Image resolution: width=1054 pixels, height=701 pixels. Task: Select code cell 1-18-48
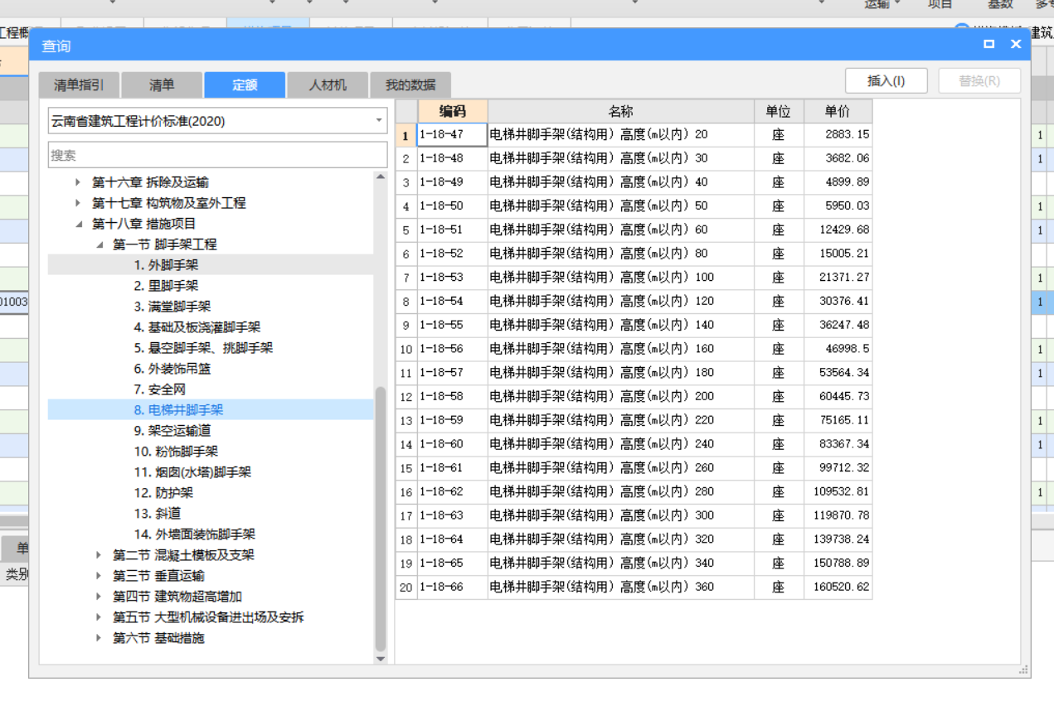[453, 158]
